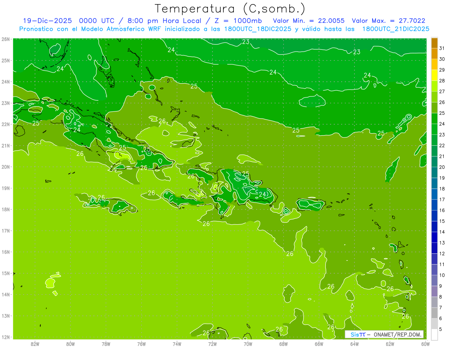Click the colorbar legend value 20

click(442, 167)
